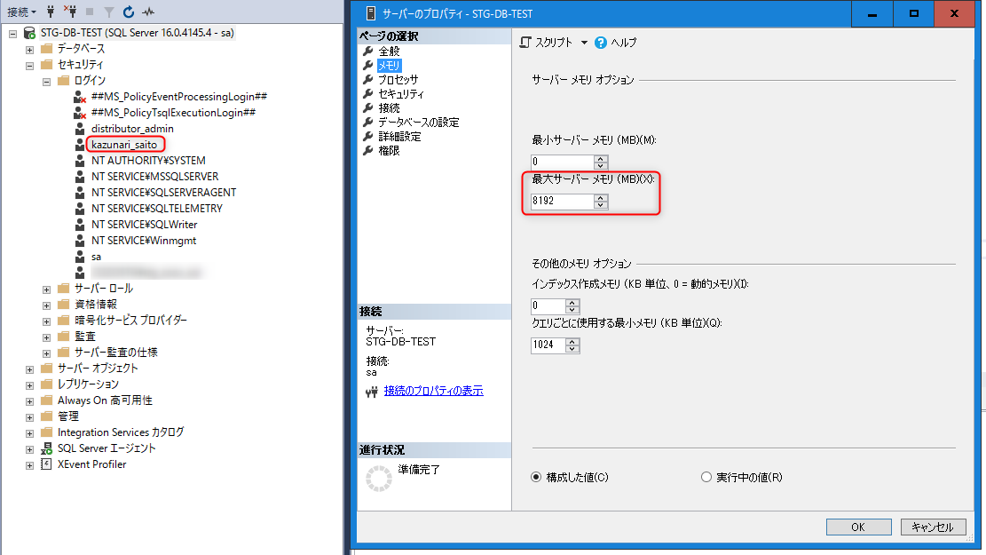Viewport: 986px width, 555px height.
Task: Collapse the セキュリティ folder
Action: coord(29,66)
